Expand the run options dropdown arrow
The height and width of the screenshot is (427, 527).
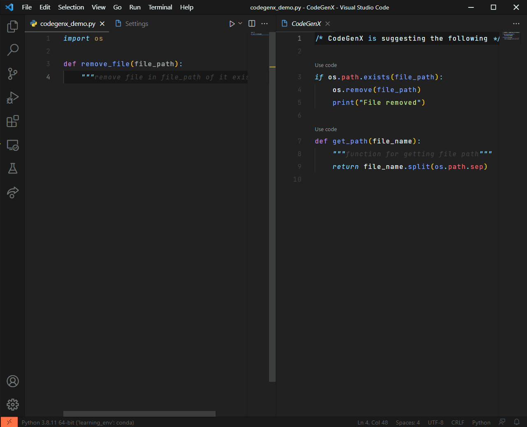click(x=240, y=23)
